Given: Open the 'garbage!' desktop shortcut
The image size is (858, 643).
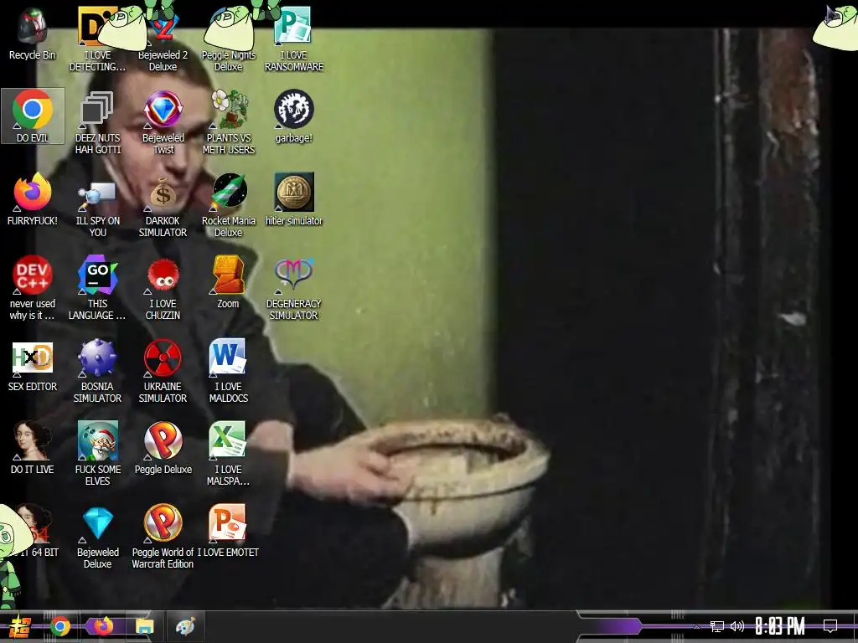Looking at the screenshot, I should click(x=294, y=116).
